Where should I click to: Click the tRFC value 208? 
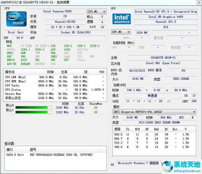pyautogui.click(x=194, y=101)
